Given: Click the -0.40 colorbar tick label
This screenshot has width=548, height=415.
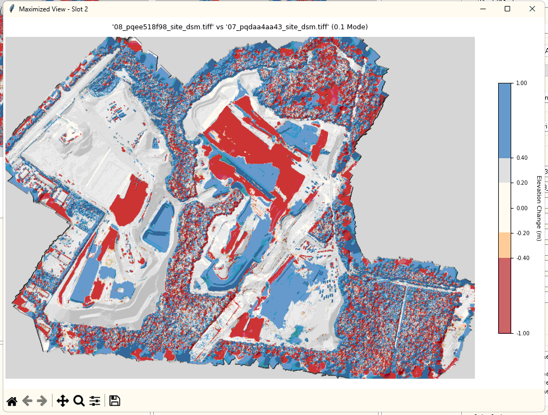Looking at the screenshot, I should pos(523,258).
